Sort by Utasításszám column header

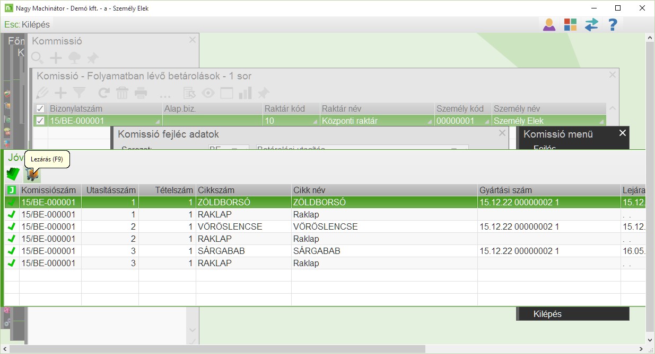(110, 190)
